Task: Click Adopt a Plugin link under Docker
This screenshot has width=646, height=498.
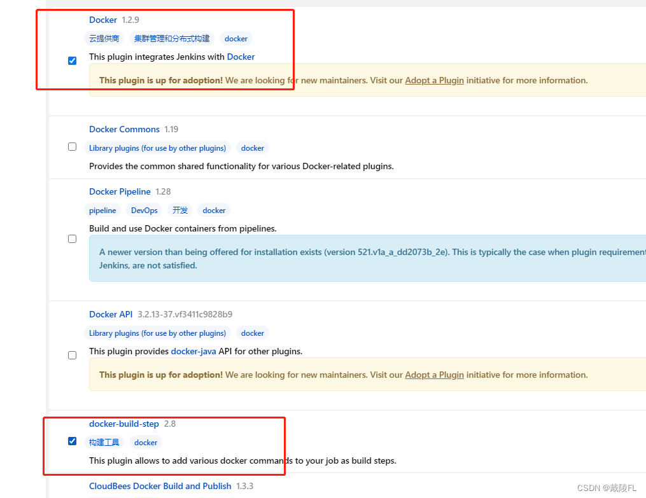Action: pyautogui.click(x=434, y=80)
